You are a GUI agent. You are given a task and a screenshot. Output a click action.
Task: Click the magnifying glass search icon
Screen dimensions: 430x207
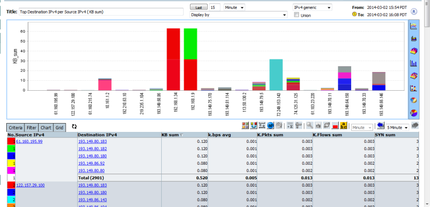pyautogui.click(x=309, y=126)
